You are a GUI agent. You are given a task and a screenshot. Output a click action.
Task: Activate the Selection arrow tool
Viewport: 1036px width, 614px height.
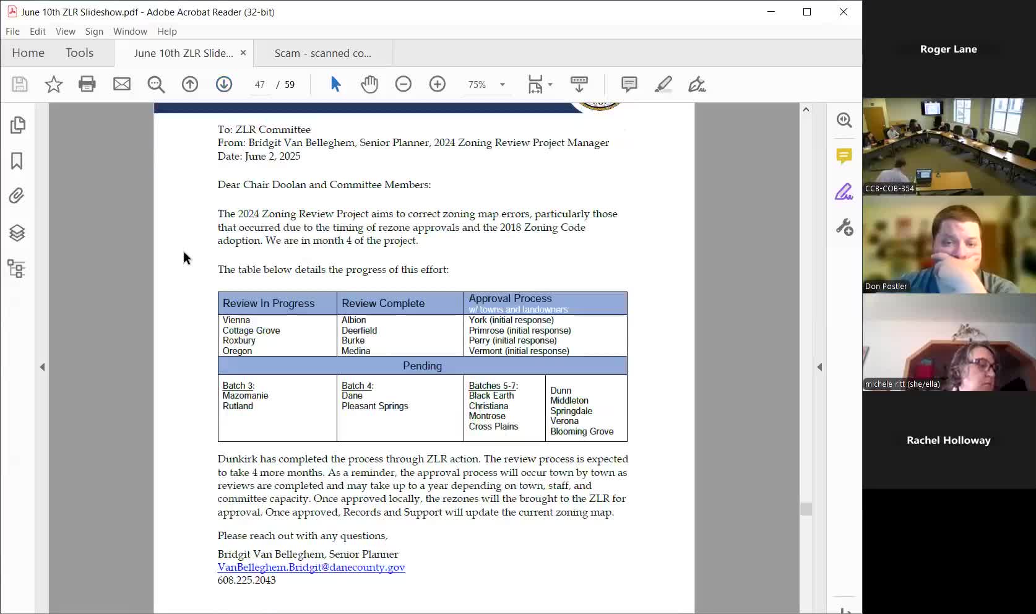[335, 84]
